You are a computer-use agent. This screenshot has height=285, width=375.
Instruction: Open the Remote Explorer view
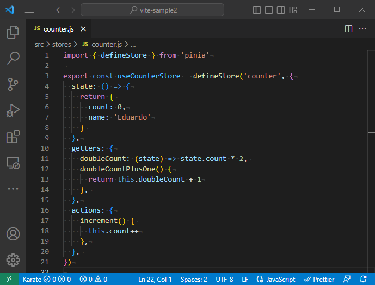[x=13, y=163]
